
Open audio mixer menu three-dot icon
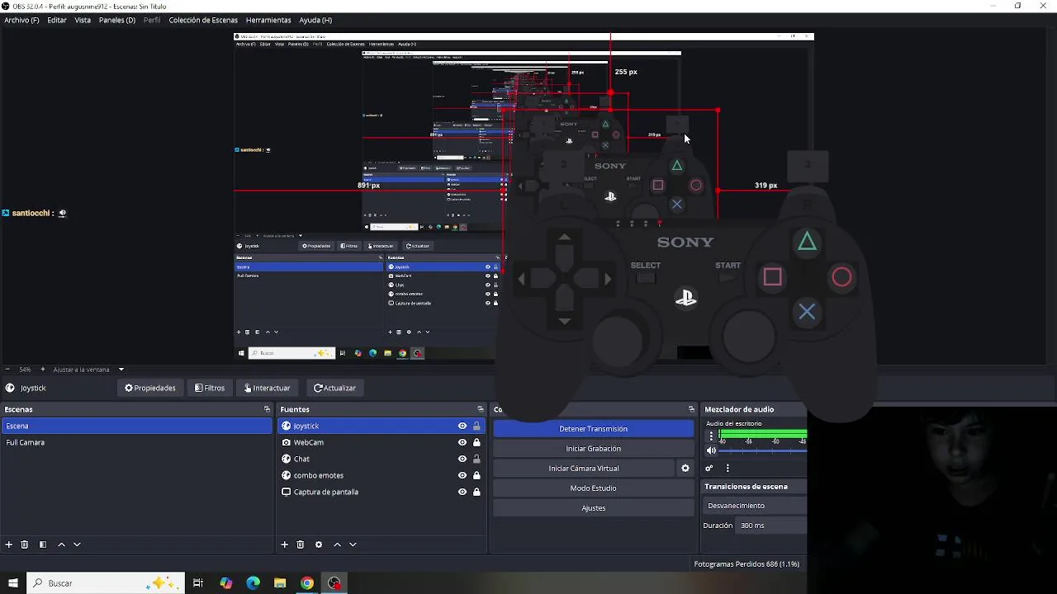pos(728,469)
